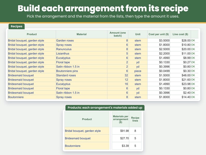
Task: Edit amount 12 in Bridesmaid Spray roses row
Action: [118, 80]
